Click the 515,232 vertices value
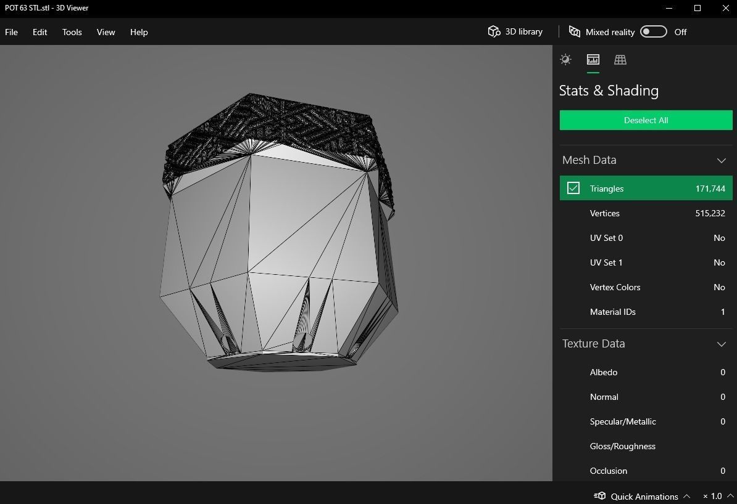Viewport: 737px width, 504px height. pyautogui.click(x=710, y=214)
